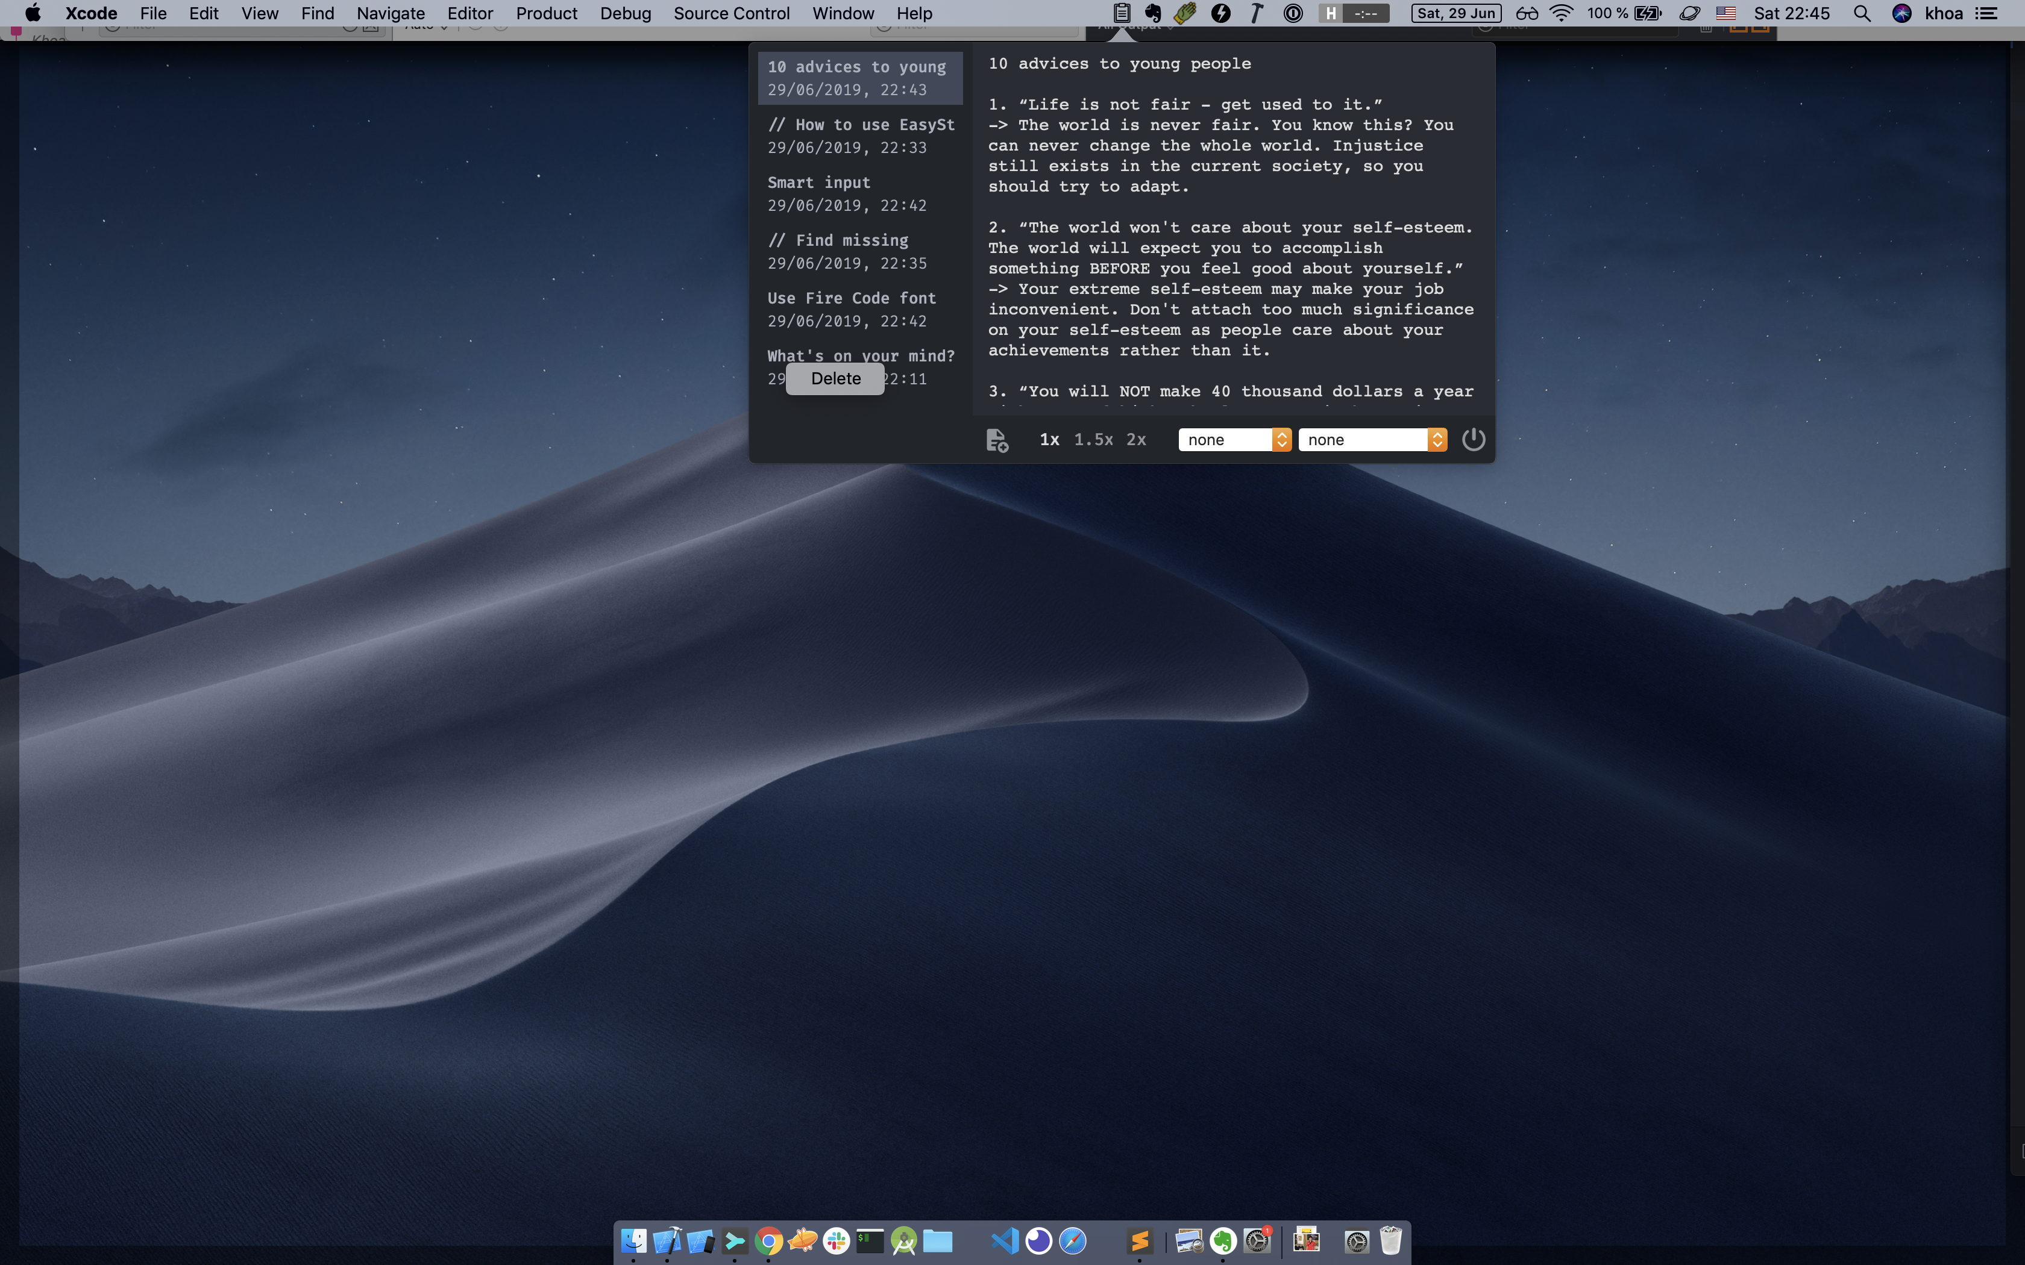Select 1x size option

[1049, 440]
